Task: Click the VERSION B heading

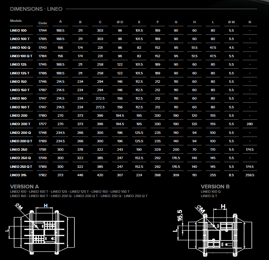Action: pos(215,186)
